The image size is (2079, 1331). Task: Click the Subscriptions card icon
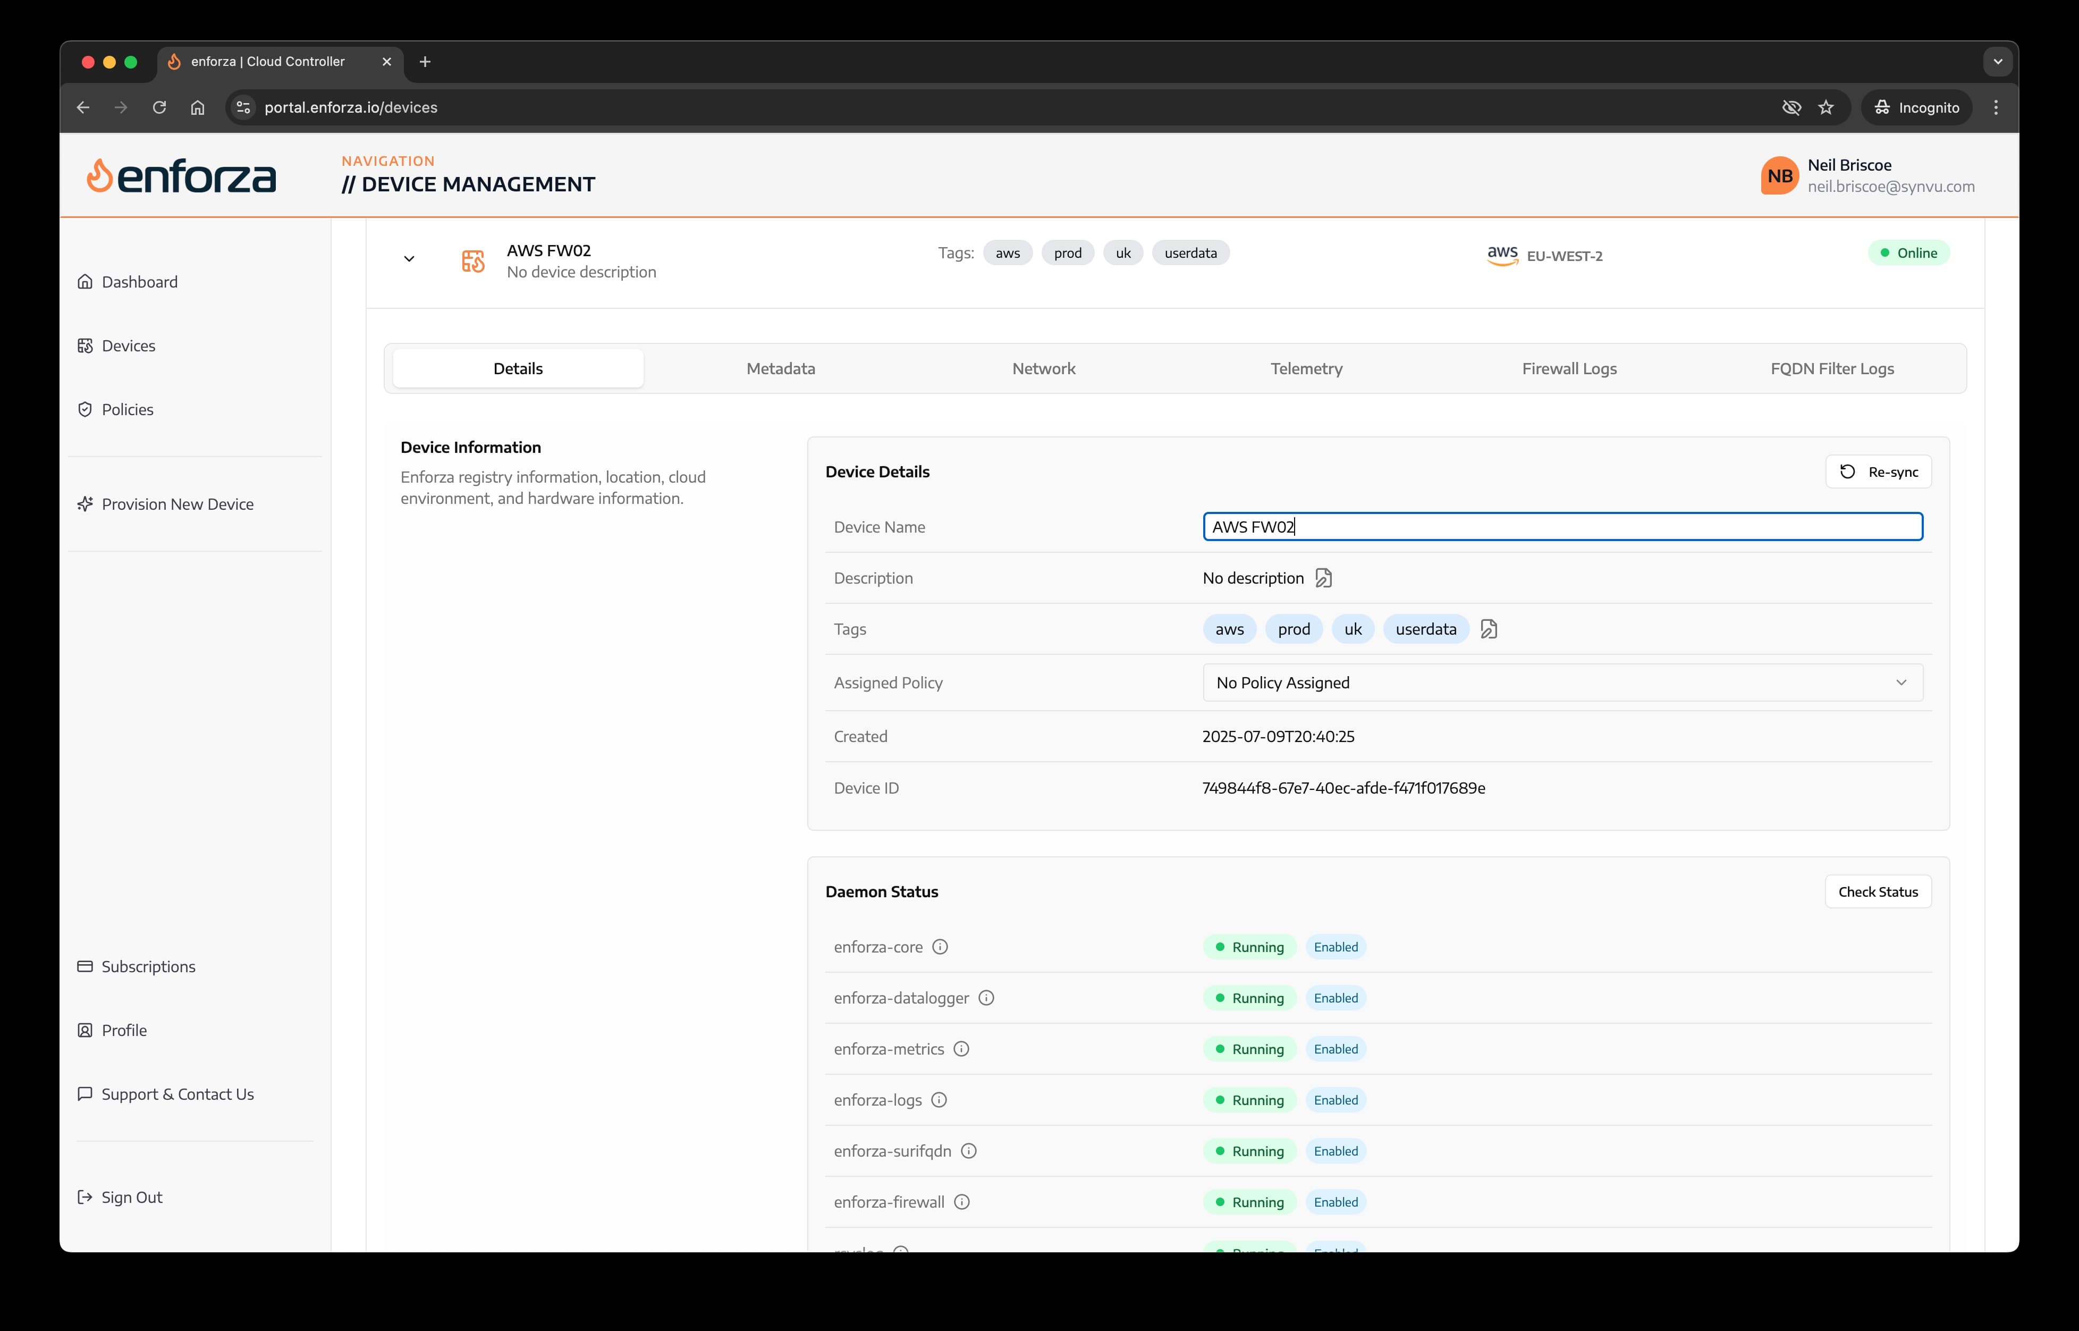click(84, 966)
